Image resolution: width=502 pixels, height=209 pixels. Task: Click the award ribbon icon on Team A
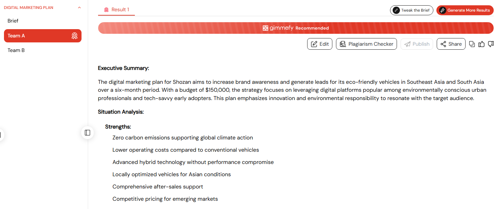(x=75, y=36)
